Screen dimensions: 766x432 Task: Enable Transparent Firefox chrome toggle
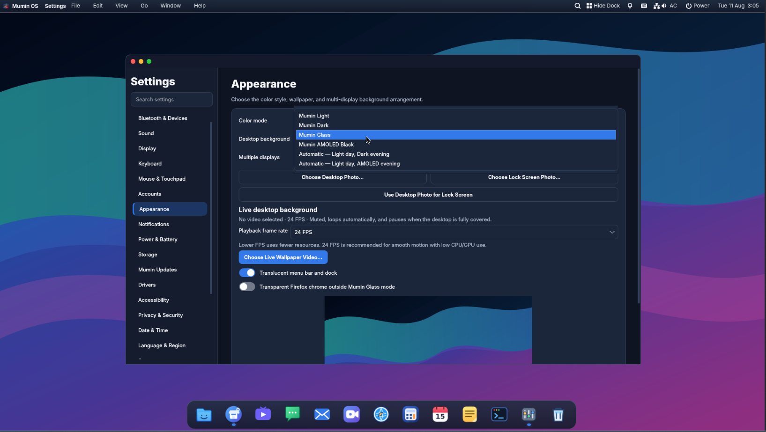tap(247, 287)
